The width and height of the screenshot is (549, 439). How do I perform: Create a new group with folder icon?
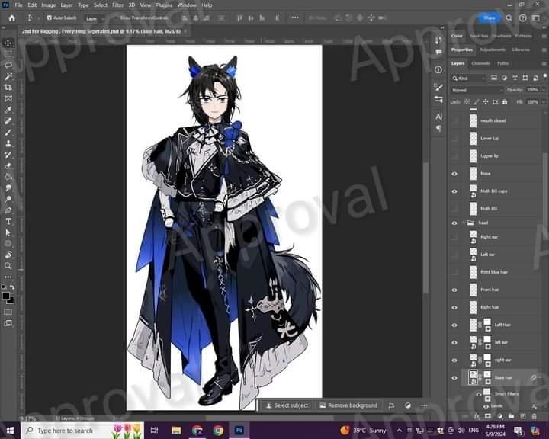point(511,416)
